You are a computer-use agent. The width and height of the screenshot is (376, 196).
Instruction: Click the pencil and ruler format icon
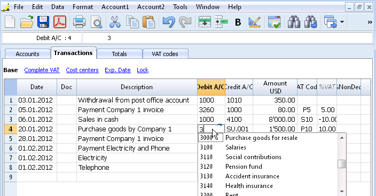pos(254,22)
